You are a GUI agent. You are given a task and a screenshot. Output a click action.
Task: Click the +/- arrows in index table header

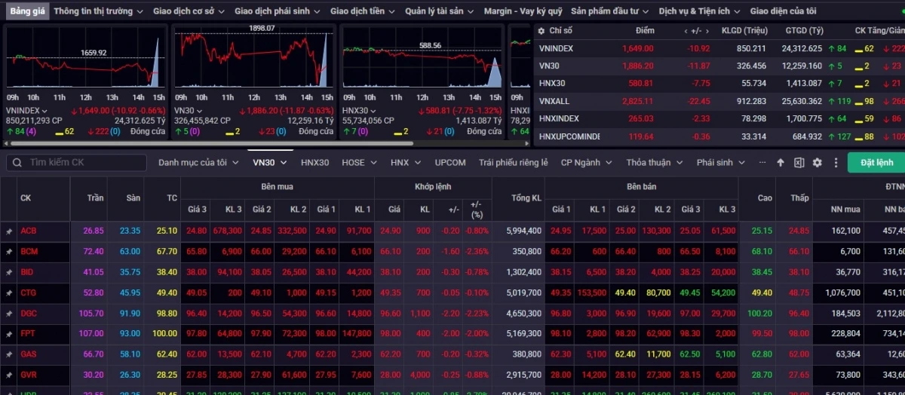[692, 31]
